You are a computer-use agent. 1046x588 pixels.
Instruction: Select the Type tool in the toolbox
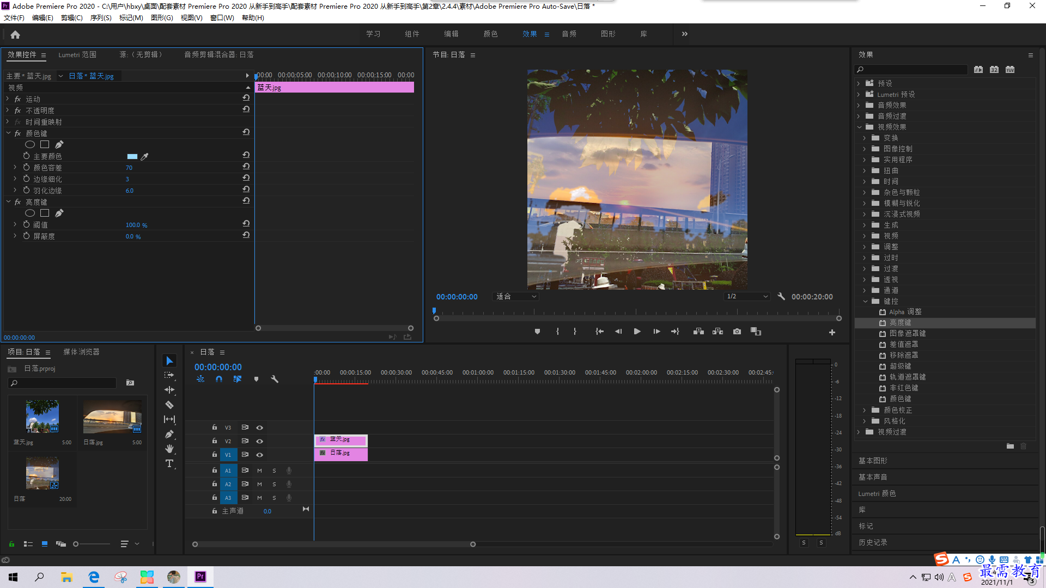click(169, 463)
